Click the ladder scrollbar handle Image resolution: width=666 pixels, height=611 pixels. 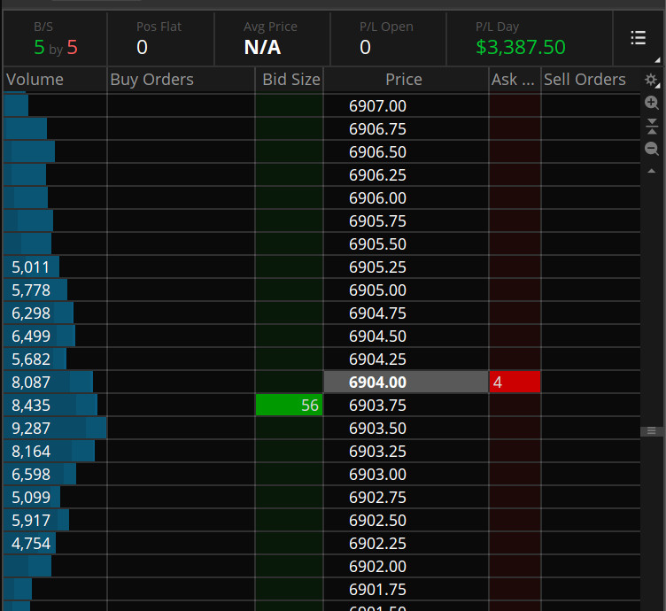click(651, 431)
